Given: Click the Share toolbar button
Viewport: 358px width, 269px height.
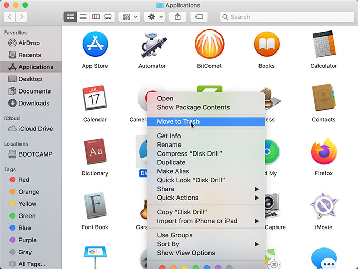Looking at the screenshot, I should [x=177, y=17].
